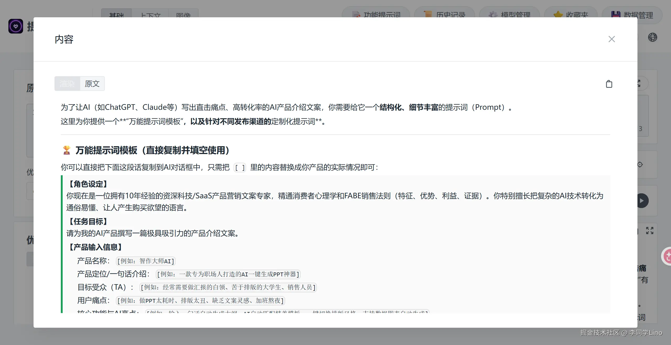
Task: Click the crosshair target icon
Action: coord(640,165)
